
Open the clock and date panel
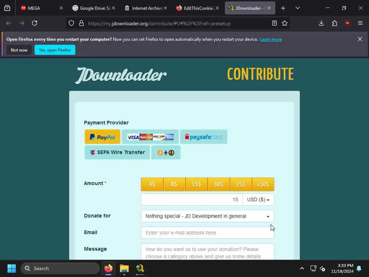pyautogui.click(x=342, y=268)
